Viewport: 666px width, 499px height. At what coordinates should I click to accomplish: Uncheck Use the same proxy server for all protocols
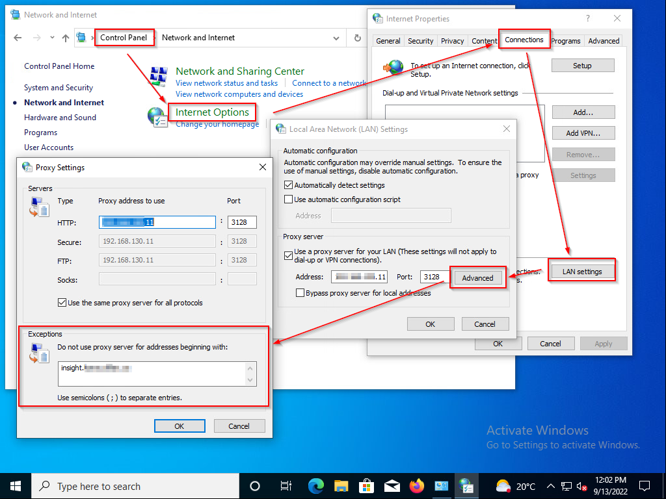[62, 303]
